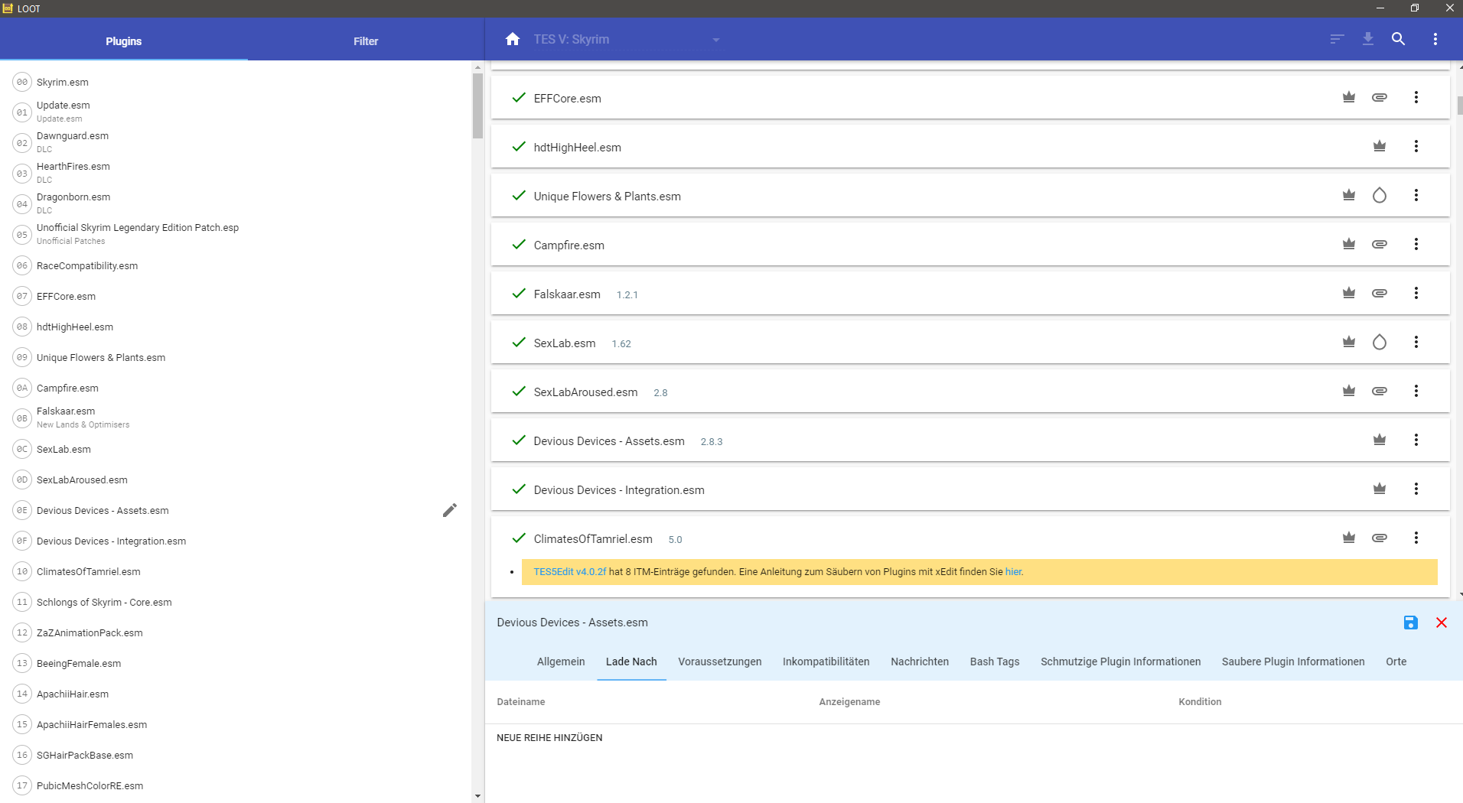Screen dimensions: 1463x803
Task: Click the archive paperclip icon on EFFCore.esm card
Action: (x=1380, y=97)
